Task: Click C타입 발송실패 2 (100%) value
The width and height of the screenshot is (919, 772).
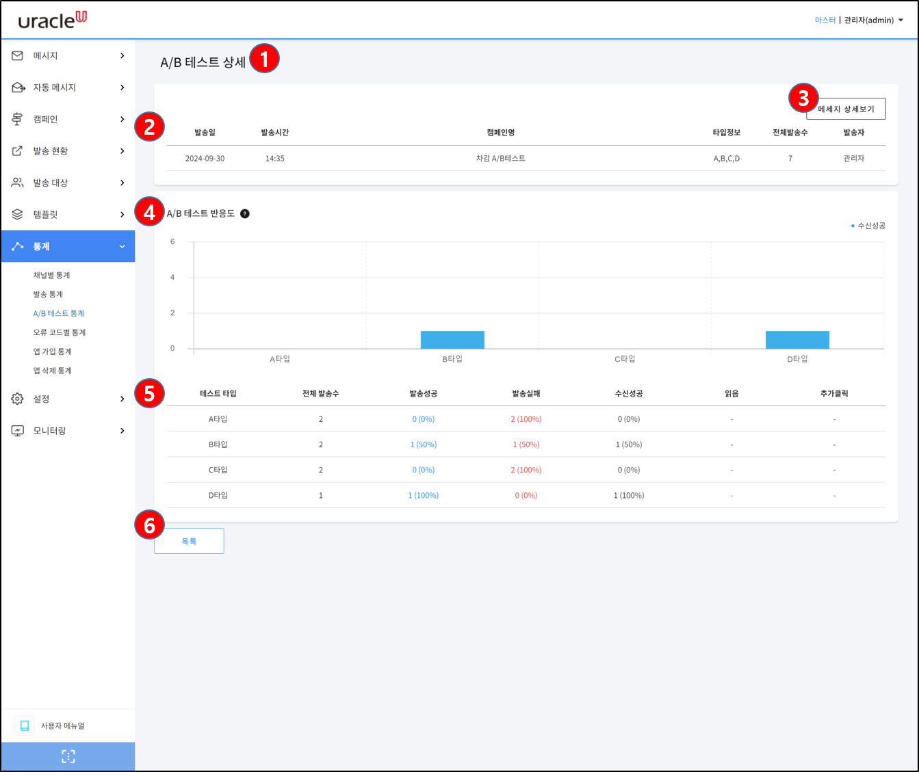Action: pyautogui.click(x=526, y=470)
